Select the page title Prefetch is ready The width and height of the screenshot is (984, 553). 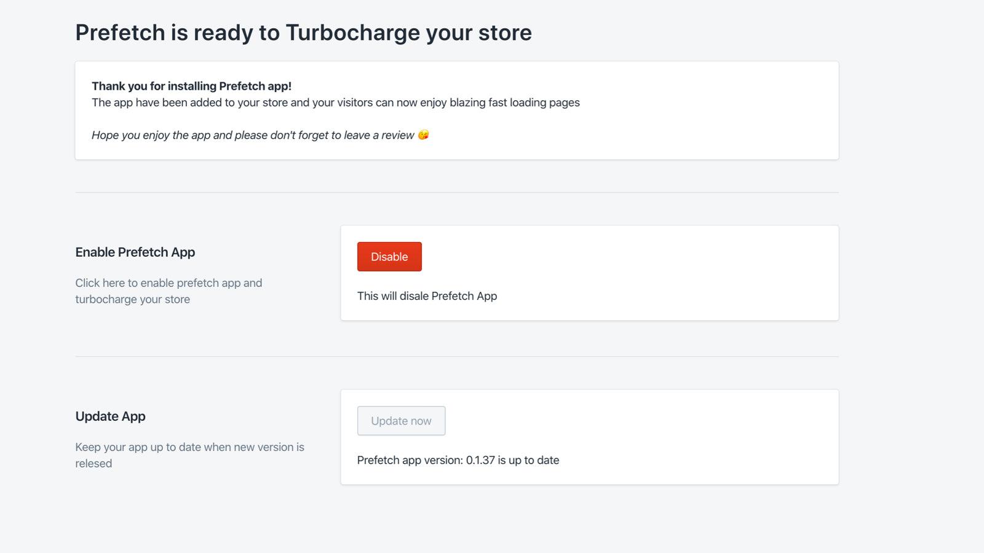303,33
